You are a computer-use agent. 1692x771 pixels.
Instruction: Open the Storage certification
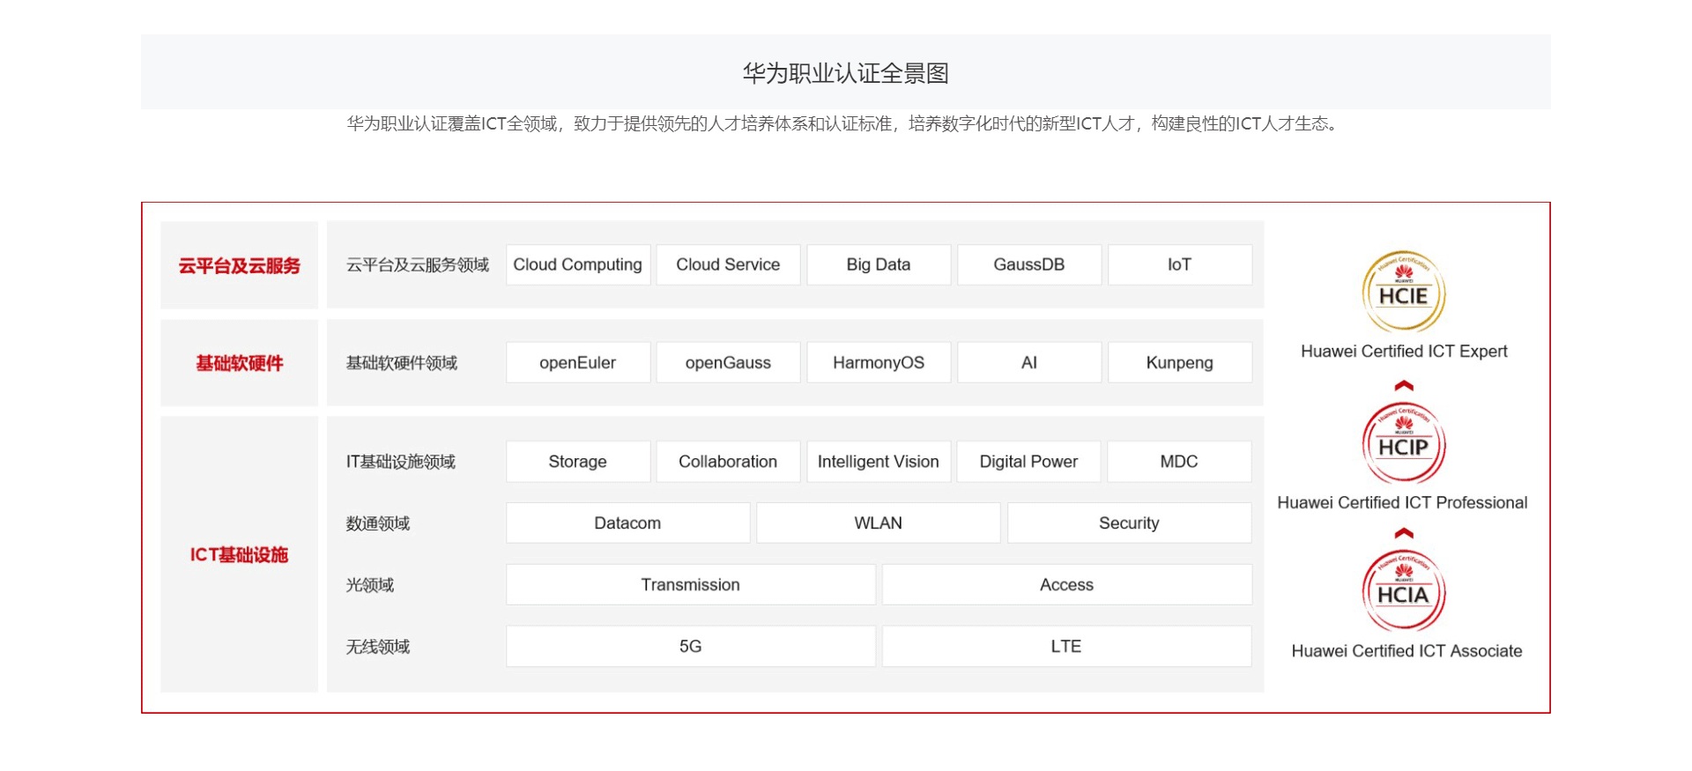click(x=578, y=461)
